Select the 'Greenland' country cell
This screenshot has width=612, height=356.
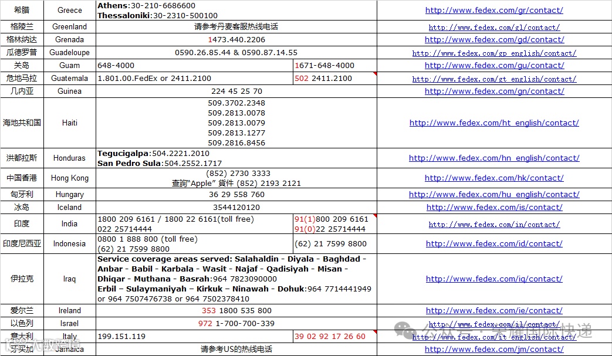click(x=70, y=26)
